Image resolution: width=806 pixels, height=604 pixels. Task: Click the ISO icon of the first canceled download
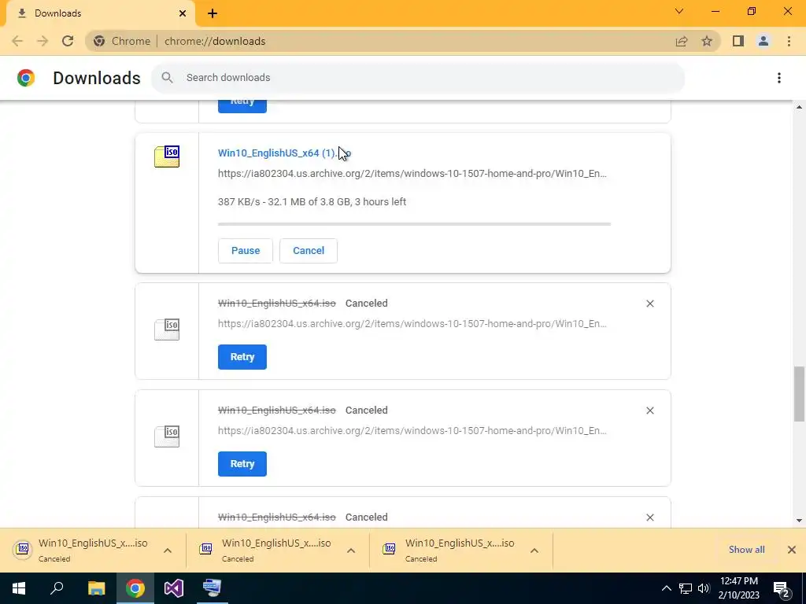pos(167,330)
